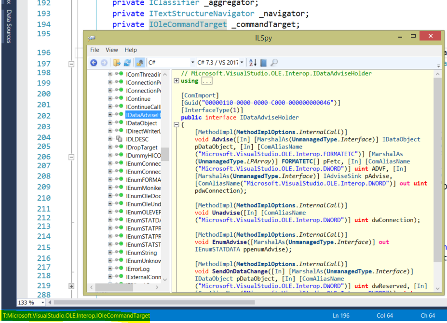Image resolution: width=447 pixels, height=323 pixels.
Task: Click the UnmanagedType link in Advise signature
Action: click(313, 139)
